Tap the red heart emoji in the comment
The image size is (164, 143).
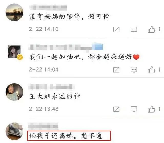point(136,57)
